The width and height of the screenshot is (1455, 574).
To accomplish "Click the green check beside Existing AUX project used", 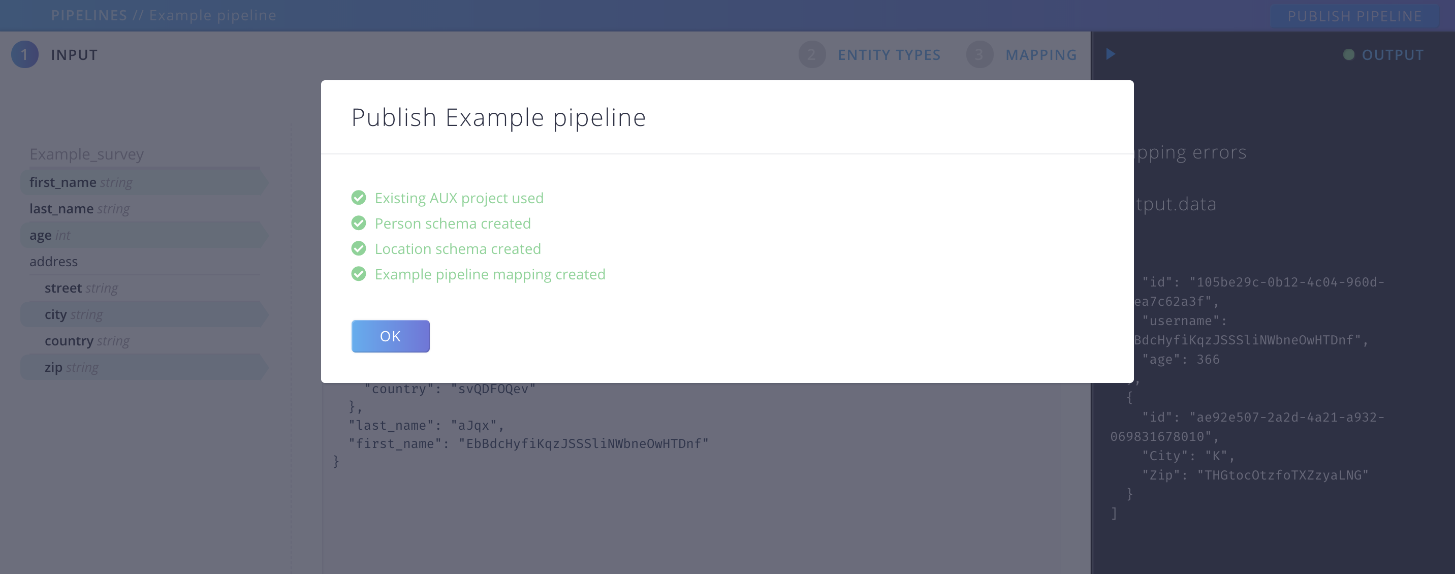I will [359, 198].
